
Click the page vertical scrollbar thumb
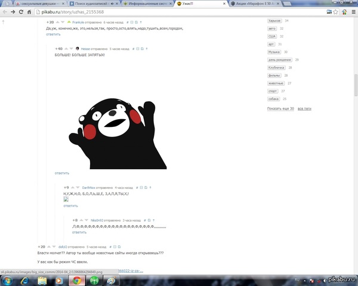coord(356,85)
